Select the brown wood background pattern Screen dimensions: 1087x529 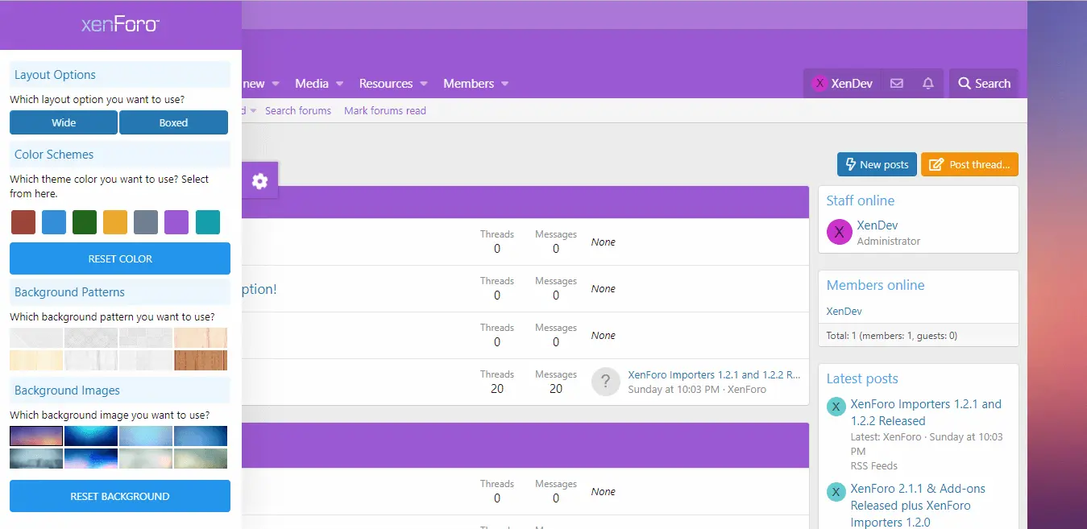(201, 360)
